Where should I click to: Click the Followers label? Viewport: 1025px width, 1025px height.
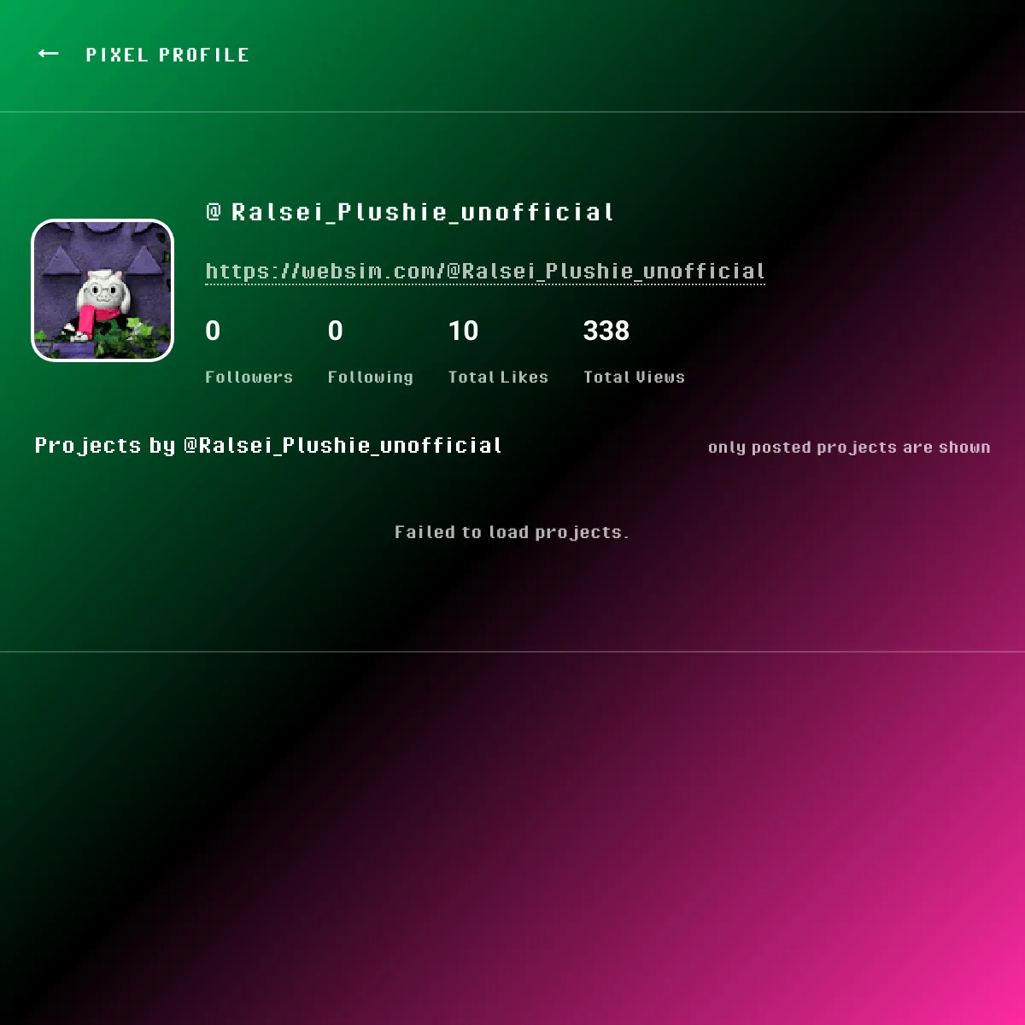[249, 377]
